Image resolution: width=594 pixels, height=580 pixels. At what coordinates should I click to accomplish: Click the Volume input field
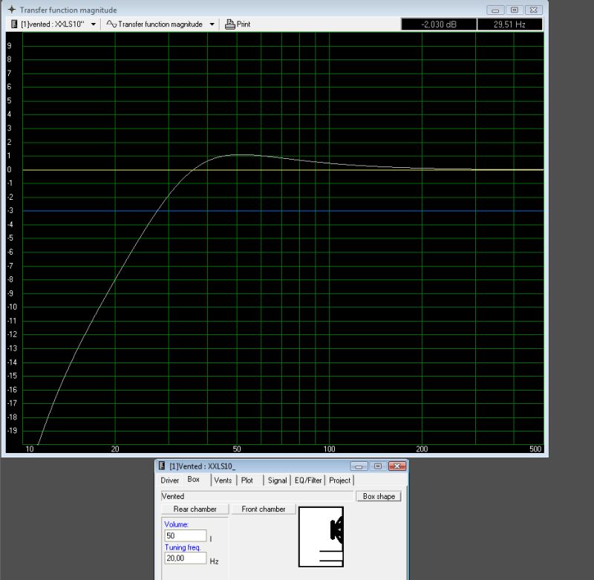(185, 536)
